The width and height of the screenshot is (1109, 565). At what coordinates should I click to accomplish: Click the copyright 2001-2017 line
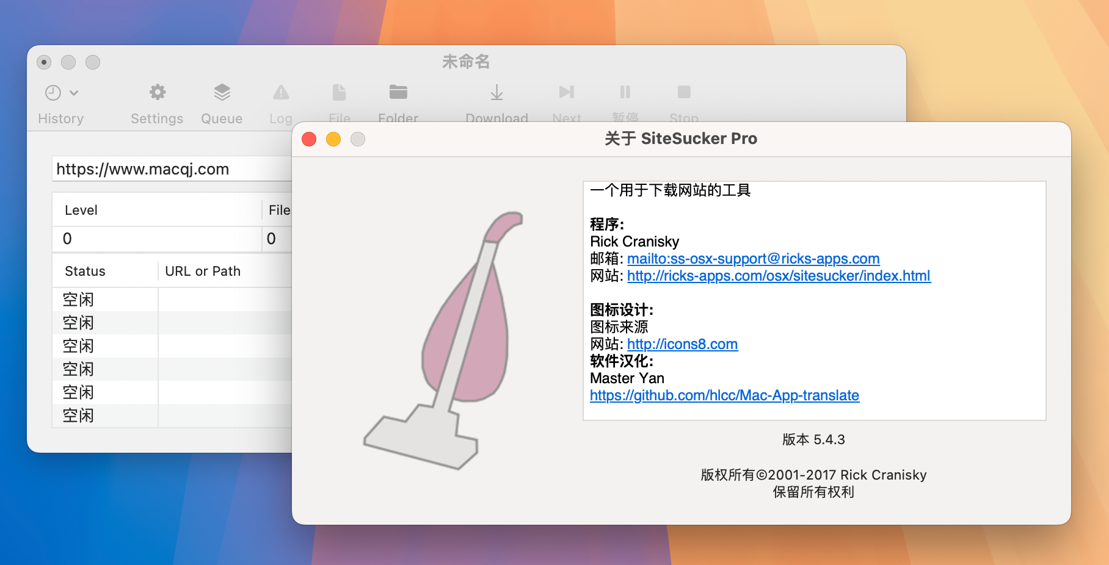813,475
